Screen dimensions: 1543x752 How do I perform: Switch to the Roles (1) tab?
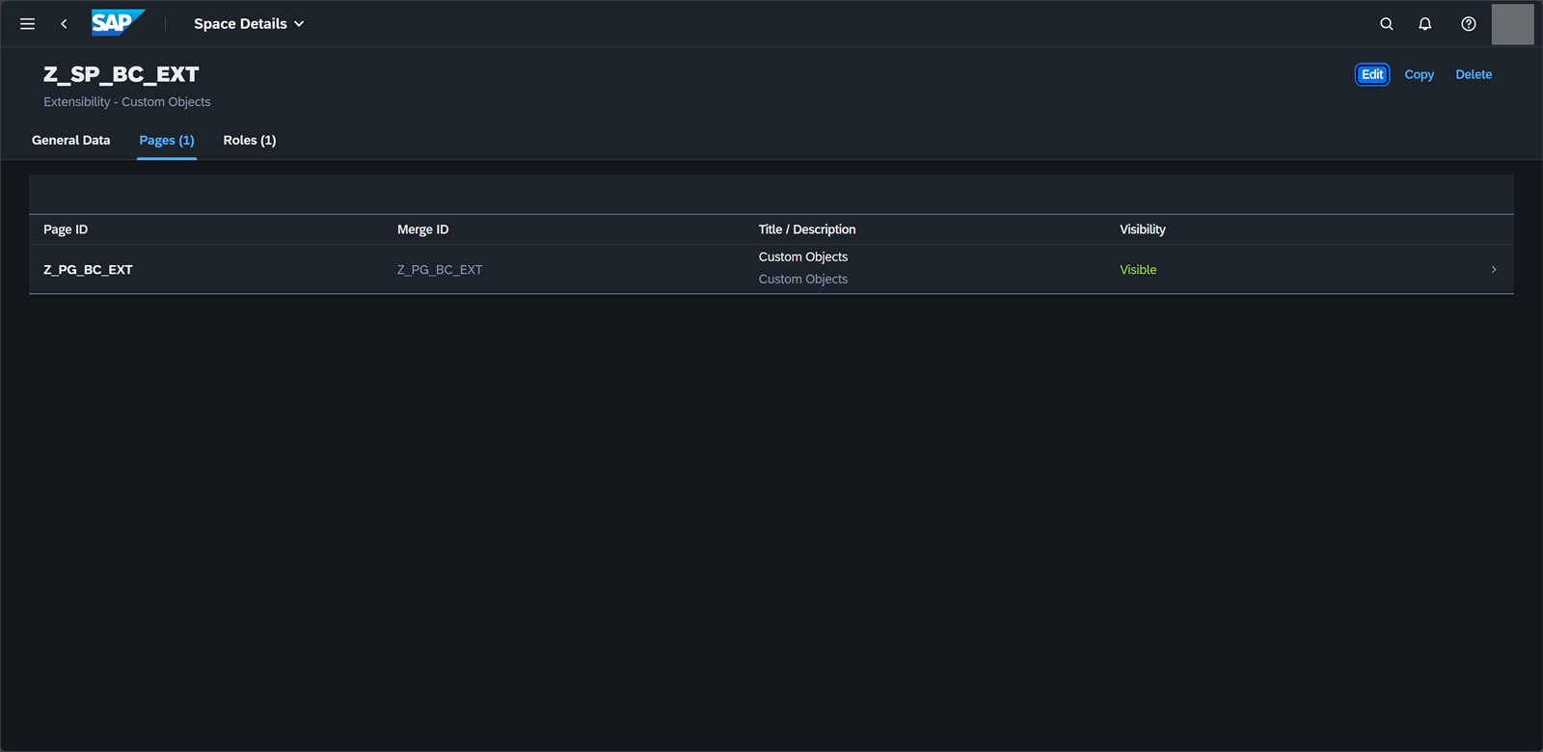(x=250, y=141)
